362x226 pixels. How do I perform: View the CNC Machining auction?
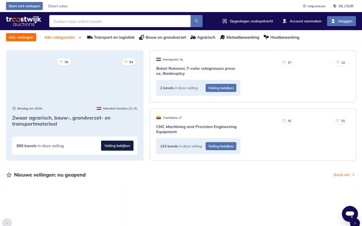221,146
